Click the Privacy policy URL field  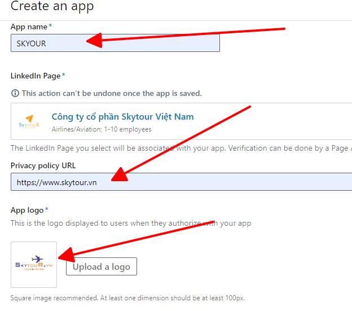point(182,182)
